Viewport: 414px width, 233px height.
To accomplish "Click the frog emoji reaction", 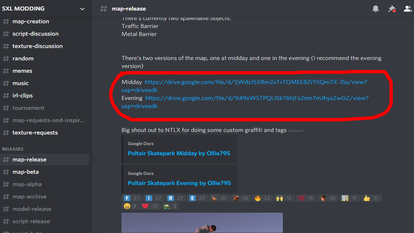I will pos(170,206).
